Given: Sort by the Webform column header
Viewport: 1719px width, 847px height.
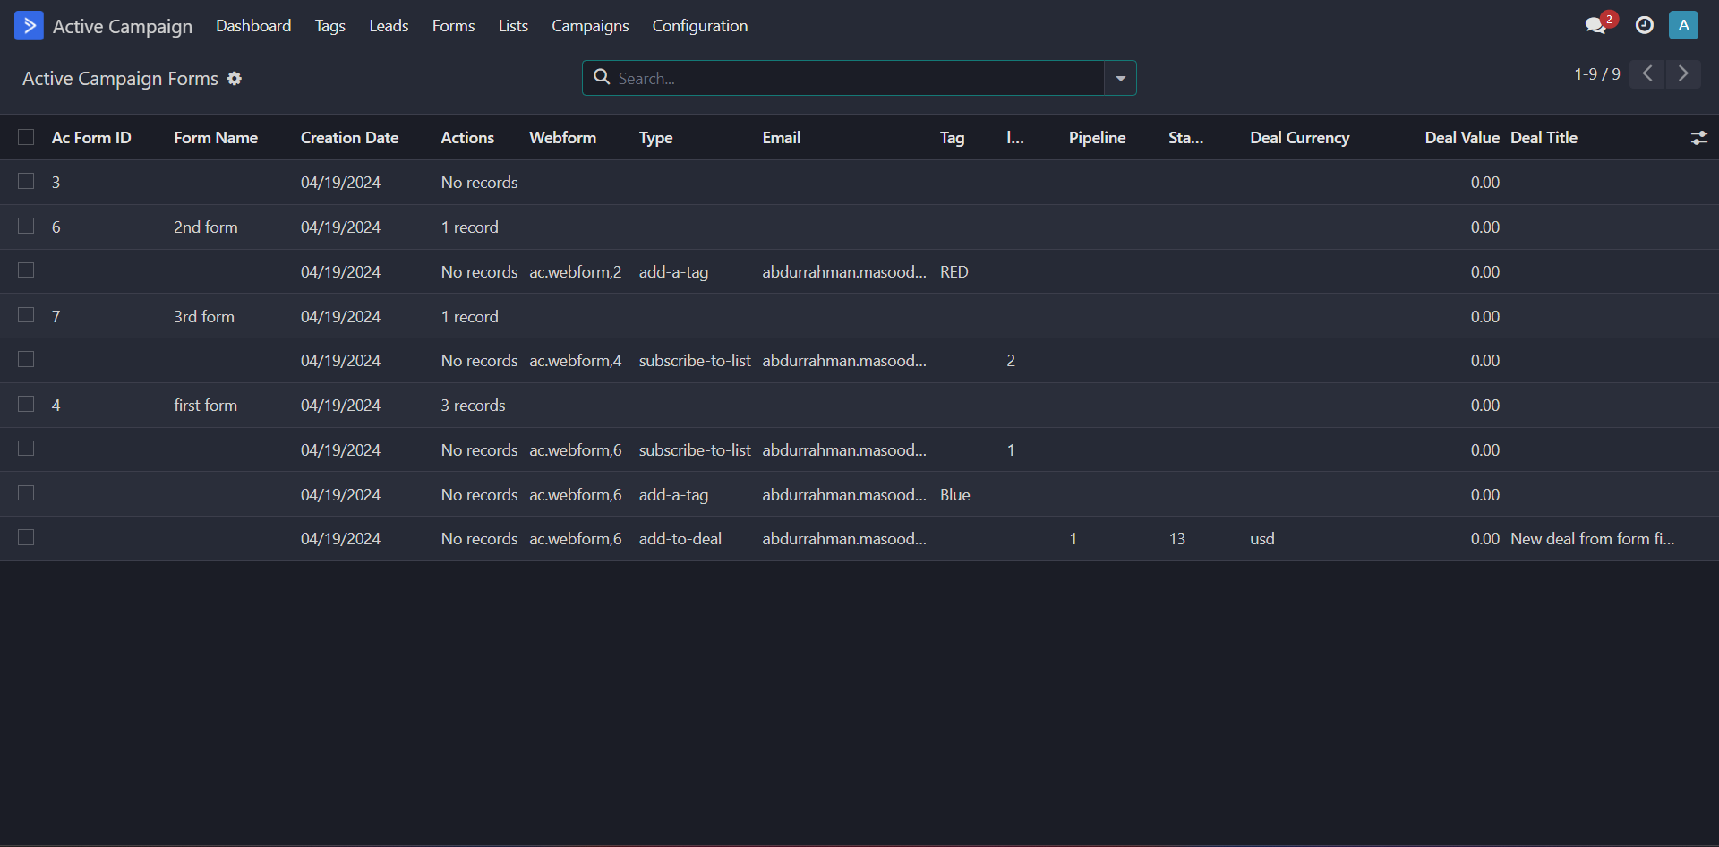Looking at the screenshot, I should [562, 138].
